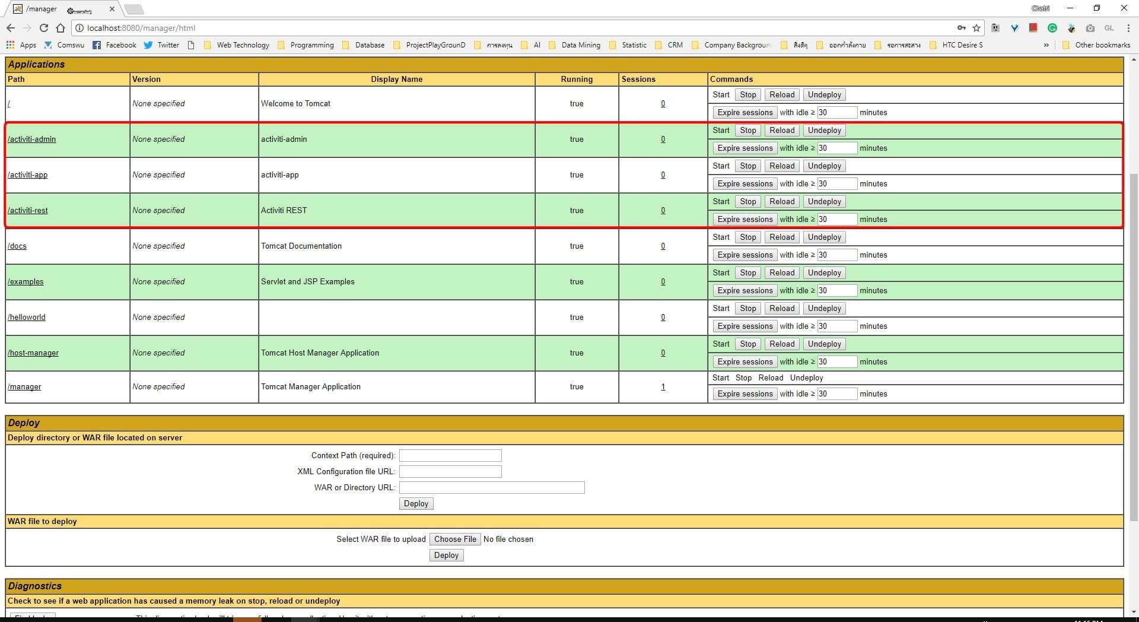Open the Grammarly extension
This screenshot has height=622, width=1139.
click(1053, 28)
